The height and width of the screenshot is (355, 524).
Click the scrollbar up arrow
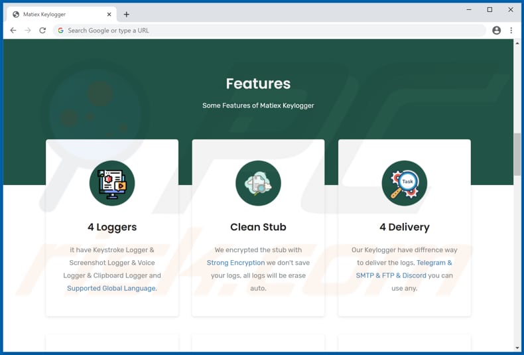(x=517, y=43)
